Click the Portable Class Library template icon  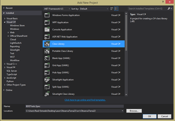coord(47,51)
